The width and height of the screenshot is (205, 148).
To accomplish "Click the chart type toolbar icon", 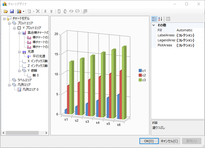I will coord(19,11).
